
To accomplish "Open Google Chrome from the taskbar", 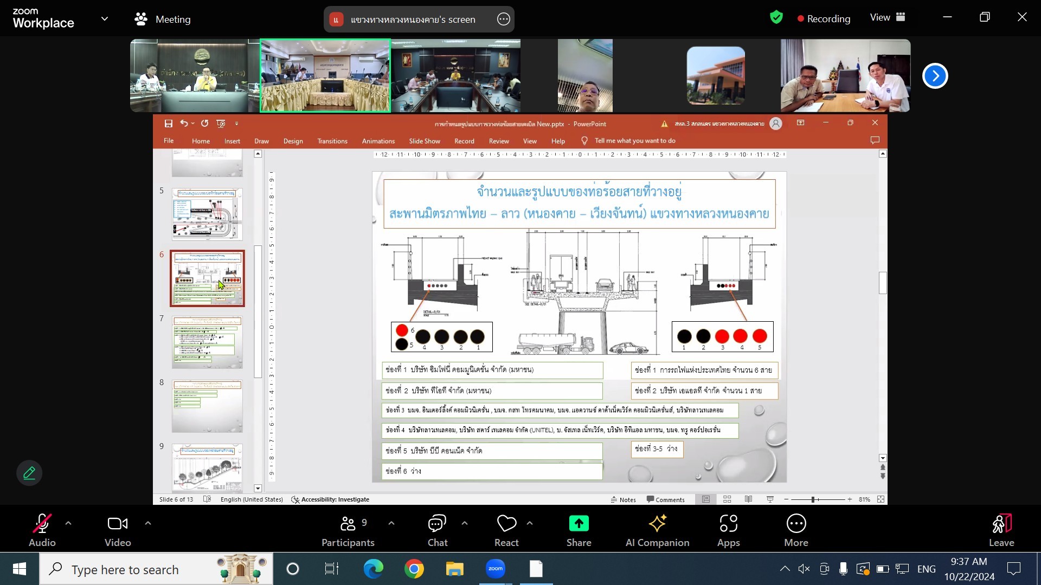I will point(414,569).
